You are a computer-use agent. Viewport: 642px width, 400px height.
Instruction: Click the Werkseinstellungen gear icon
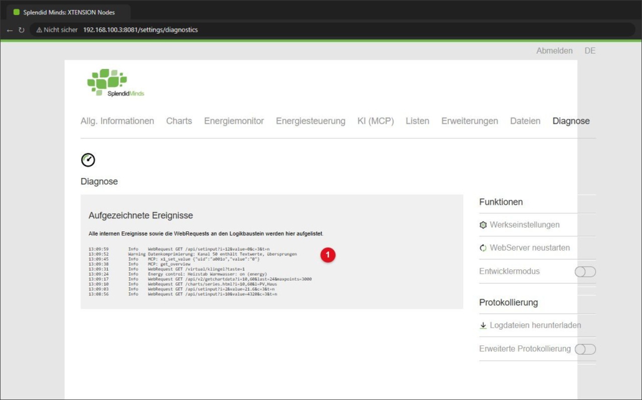(483, 225)
